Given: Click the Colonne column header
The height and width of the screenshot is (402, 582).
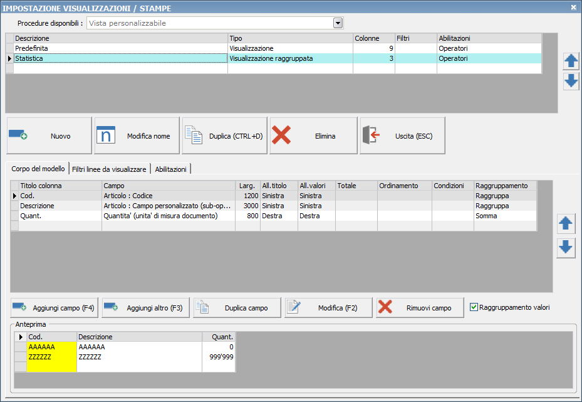Looking at the screenshot, I should coord(374,38).
